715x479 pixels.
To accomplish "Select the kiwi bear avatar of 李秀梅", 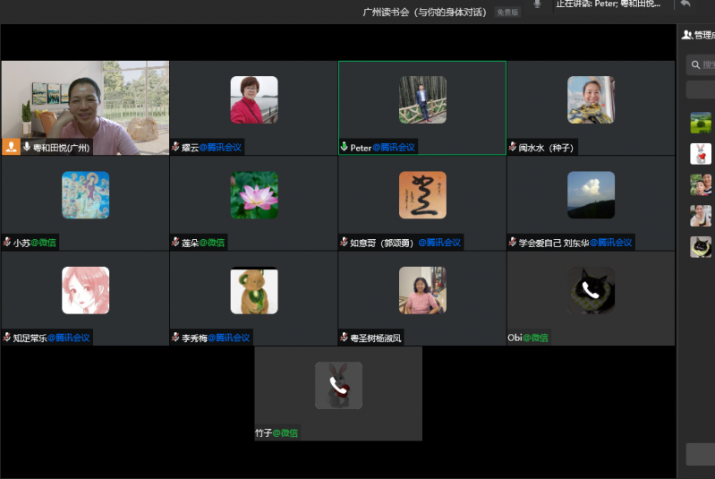I will (254, 291).
